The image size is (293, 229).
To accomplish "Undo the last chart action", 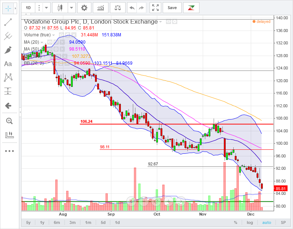I will (x=132, y=8).
